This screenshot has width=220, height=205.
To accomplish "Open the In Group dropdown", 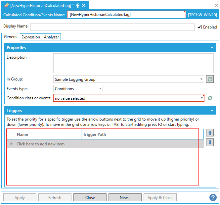I will (x=201, y=79).
